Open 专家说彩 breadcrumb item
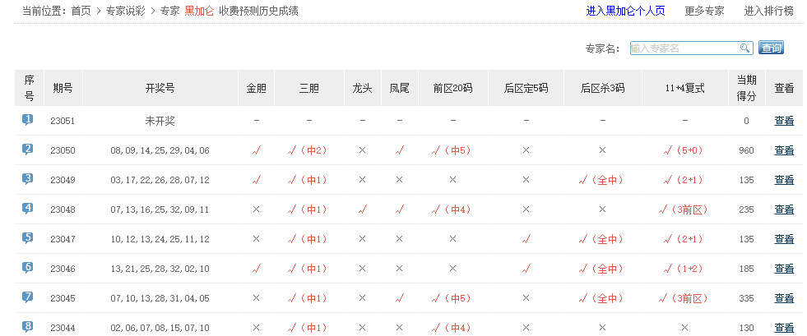This screenshot has height=336, width=807. pyautogui.click(x=126, y=11)
